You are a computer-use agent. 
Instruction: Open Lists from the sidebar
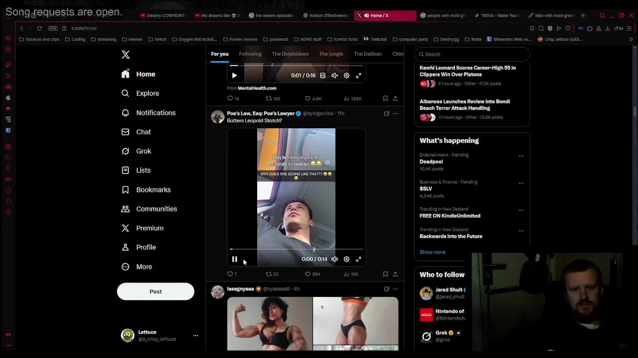click(x=136, y=170)
